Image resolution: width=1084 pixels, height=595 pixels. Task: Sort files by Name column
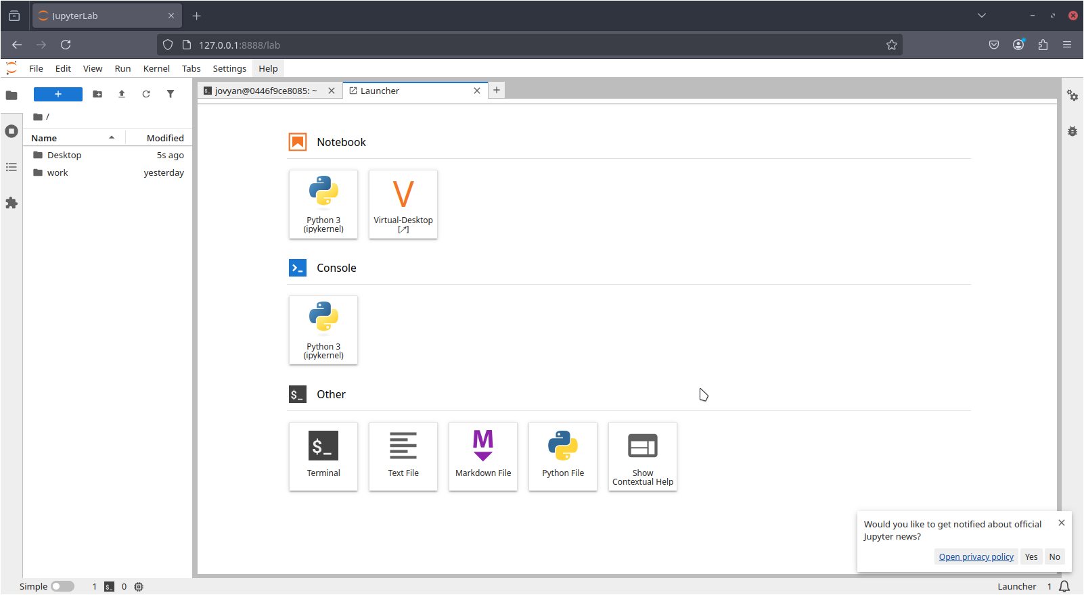click(73, 138)
